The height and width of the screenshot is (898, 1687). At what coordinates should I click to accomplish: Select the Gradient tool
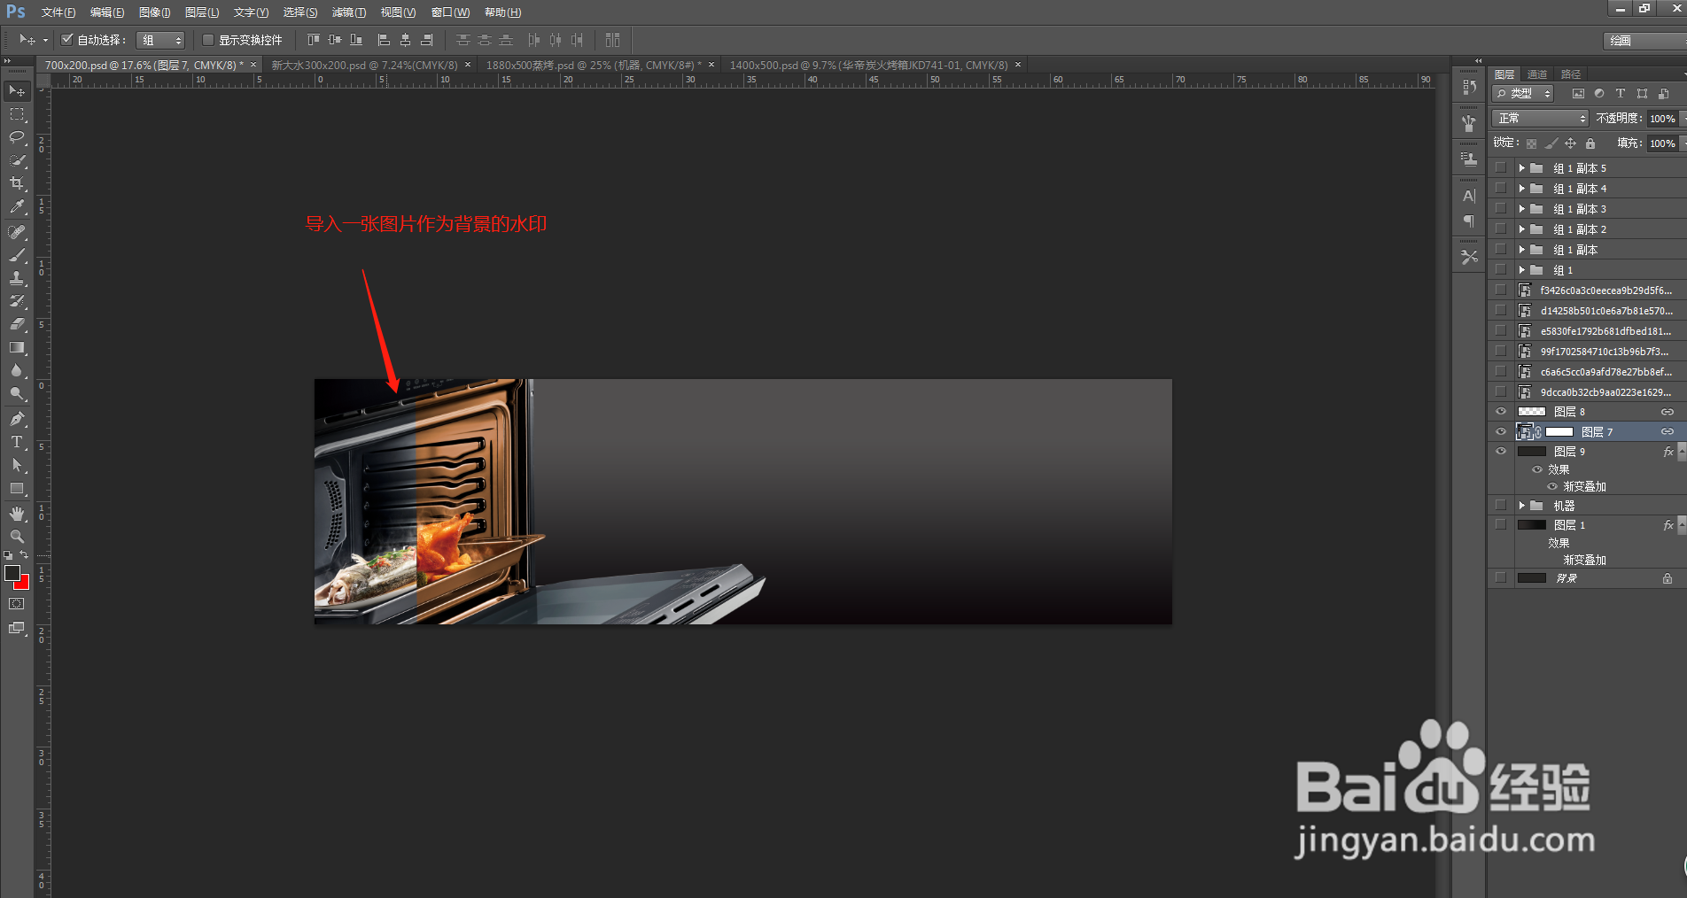point(17,347)
